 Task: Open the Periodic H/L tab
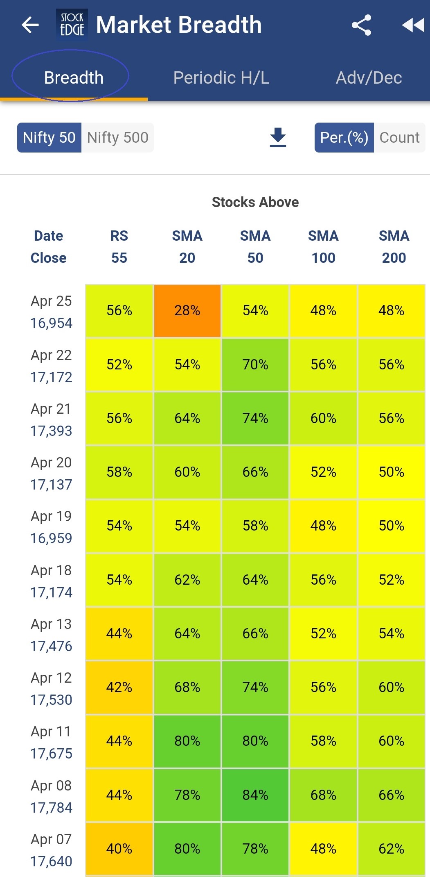pos(221,77)
